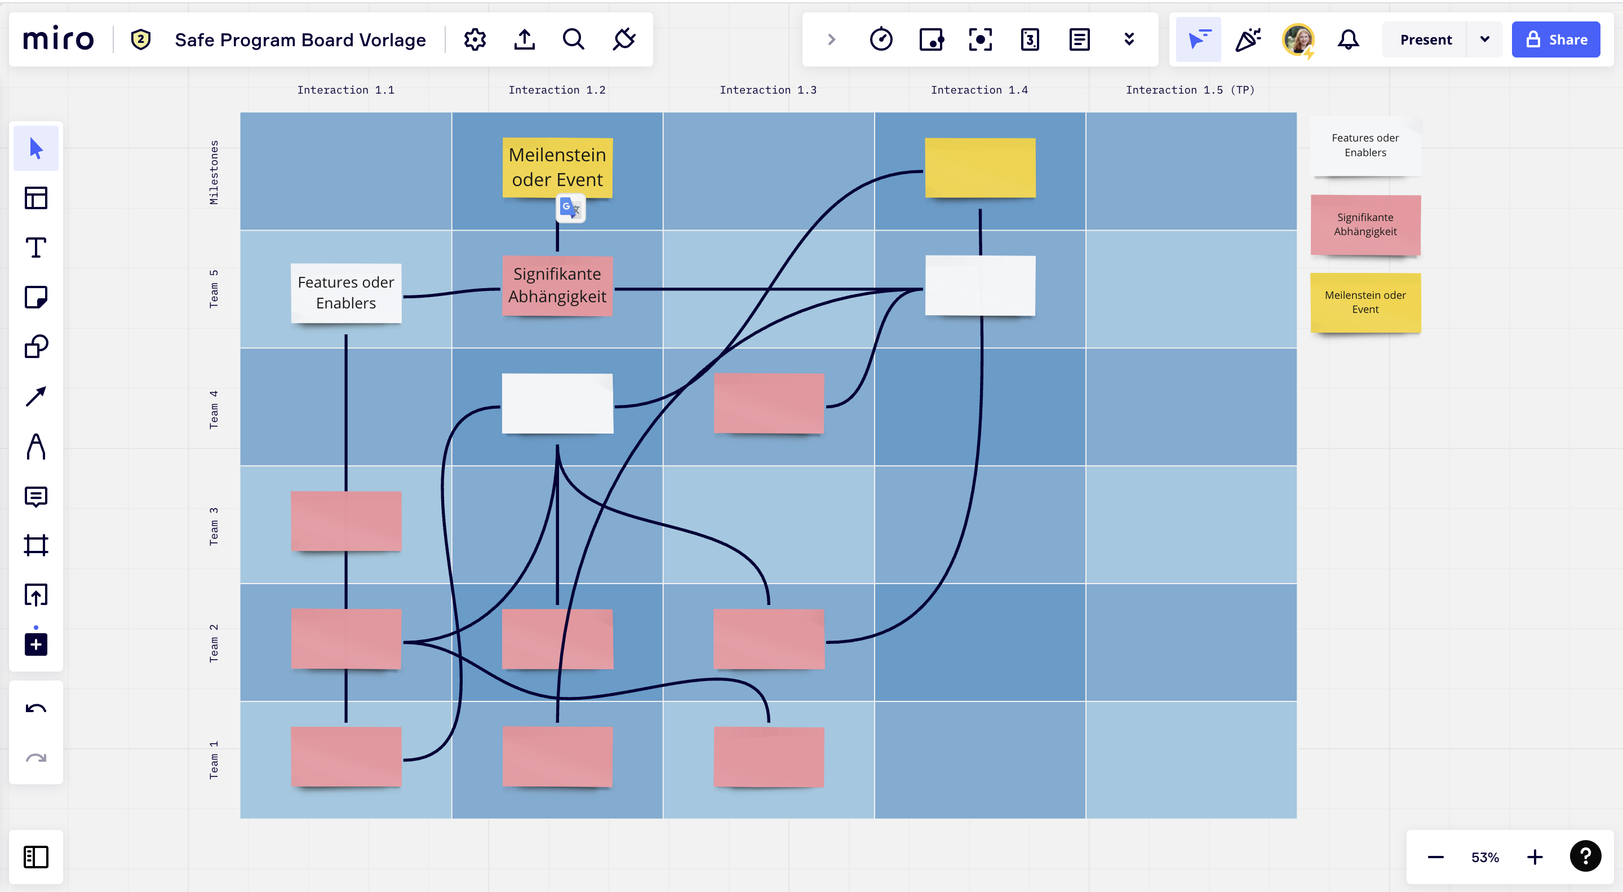Image resolution: width=1623 pixels, height=892 pixels.
Task: Choose the connection line arrow tool
Action: pos(36,396)
